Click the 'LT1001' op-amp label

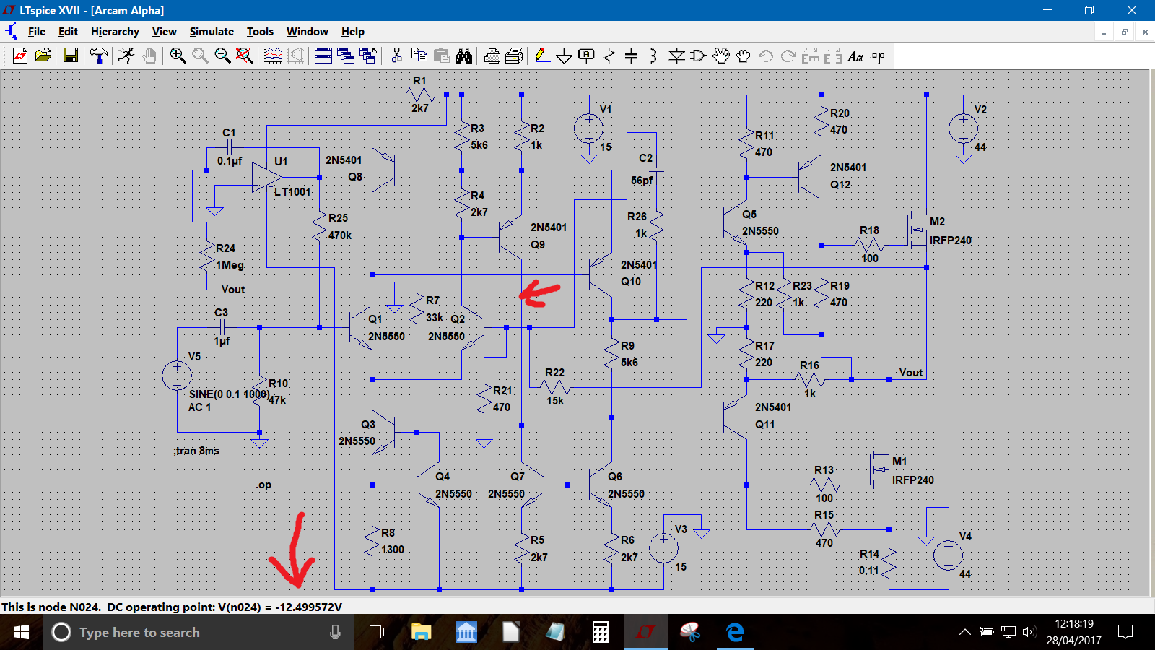[292, 191]
